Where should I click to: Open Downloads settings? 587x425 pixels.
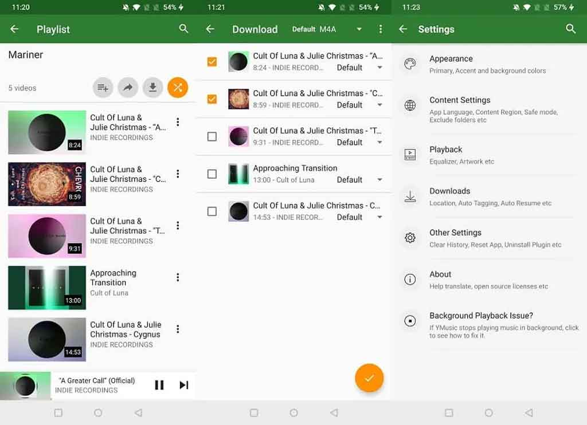[490, 196]
